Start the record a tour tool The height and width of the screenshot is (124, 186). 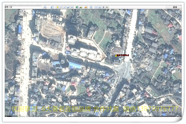pos(72,7)
